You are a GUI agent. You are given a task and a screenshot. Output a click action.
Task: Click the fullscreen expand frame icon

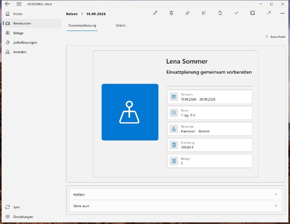click(253, 13)
